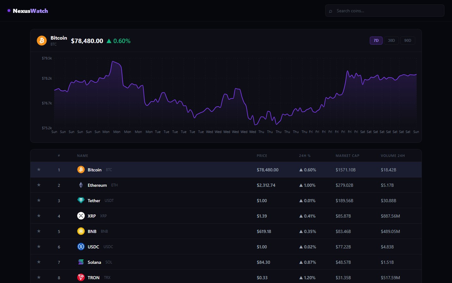Open the Ethereum row name
Image resolution: width=452 pixels, height=283 pixels.
(97, 185)
